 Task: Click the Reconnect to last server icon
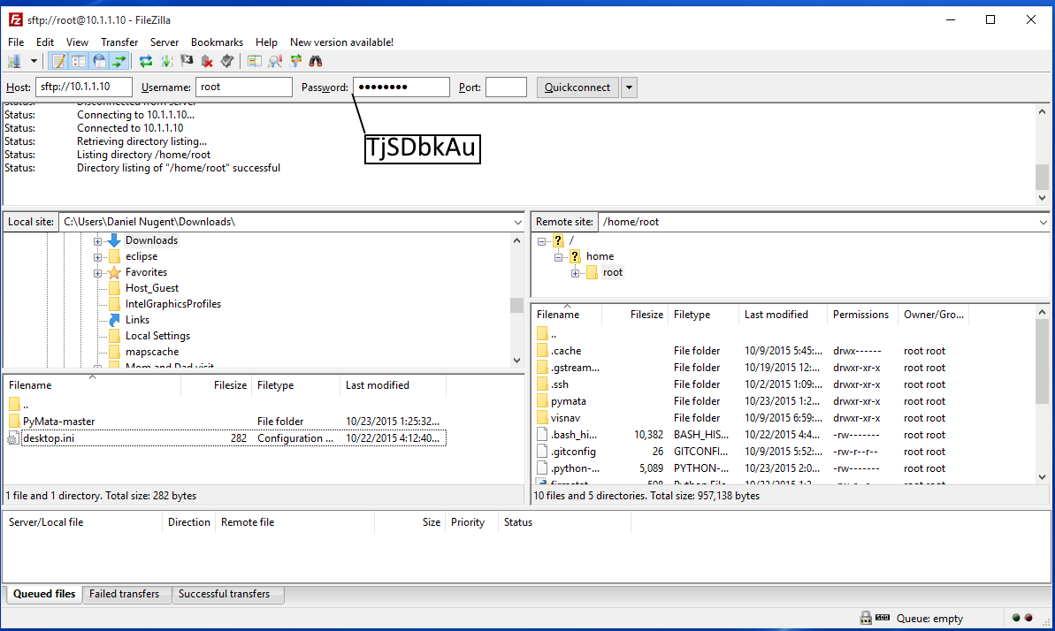(x=227, y=61)
